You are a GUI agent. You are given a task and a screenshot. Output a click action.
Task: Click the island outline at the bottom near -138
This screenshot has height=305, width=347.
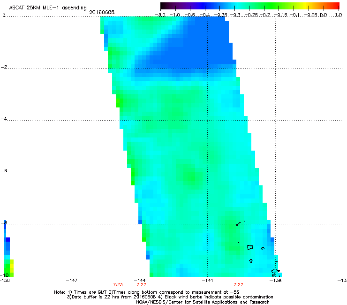point(275,271)
